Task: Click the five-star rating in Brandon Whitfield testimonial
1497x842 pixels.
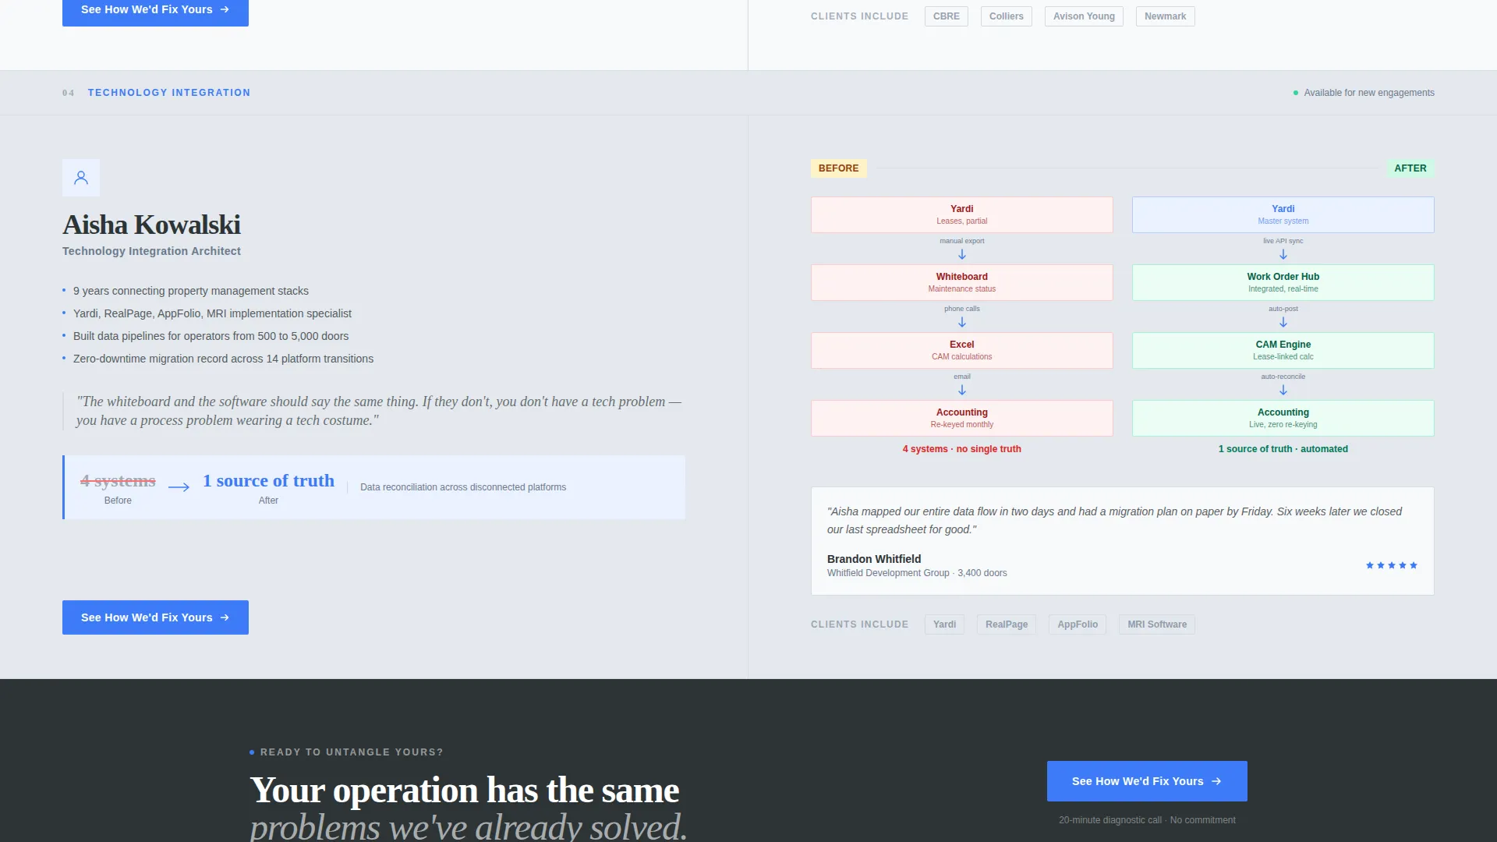Action: tap(1392, 565)
